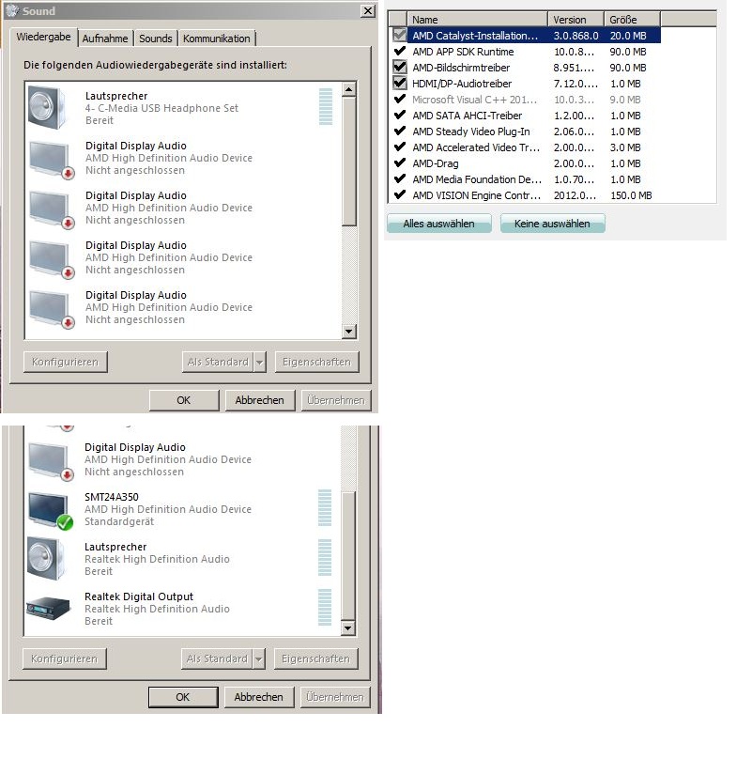752x759 pixels.
Task: Toggle AMD Steady Video Plug-In checkmark
Action: (x=400, y=131)
